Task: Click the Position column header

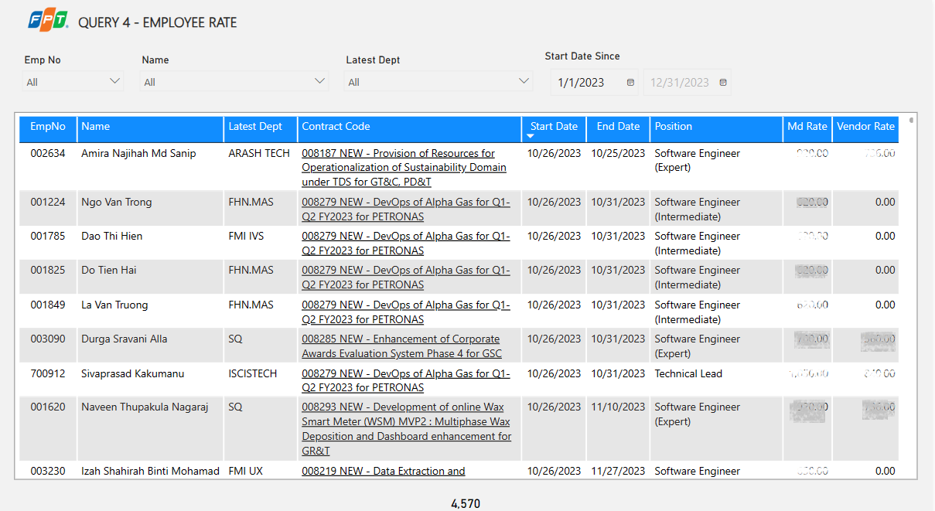Action: click(673, 127)
